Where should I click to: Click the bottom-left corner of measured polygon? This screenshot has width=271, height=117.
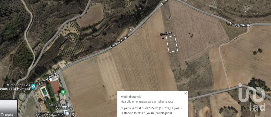coord(169,52)
